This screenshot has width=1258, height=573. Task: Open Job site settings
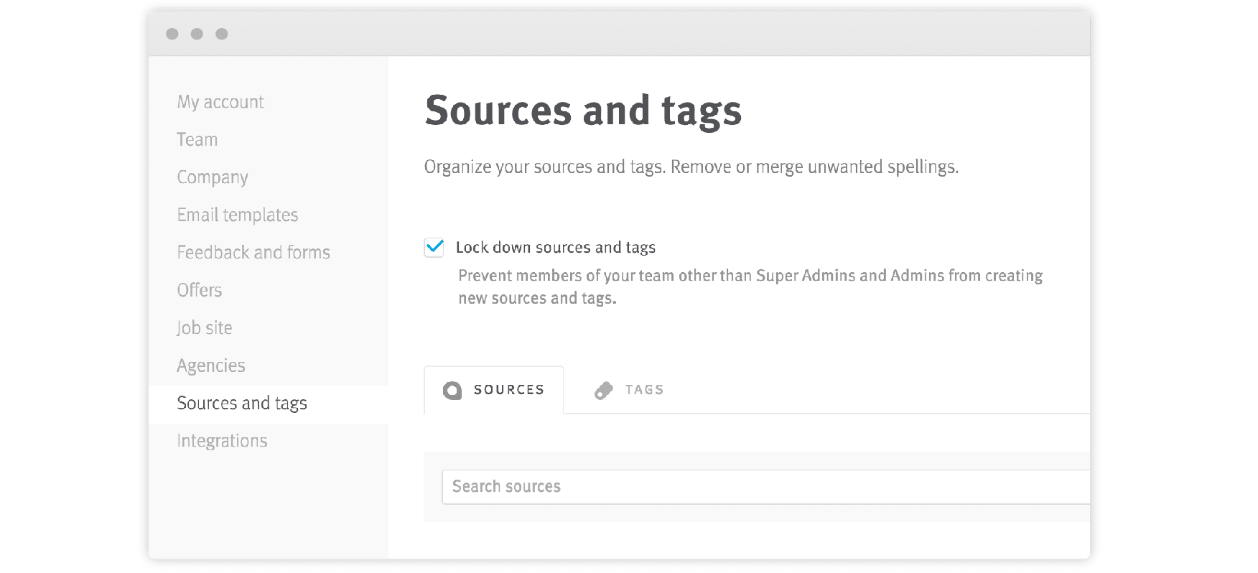[204, 327]
